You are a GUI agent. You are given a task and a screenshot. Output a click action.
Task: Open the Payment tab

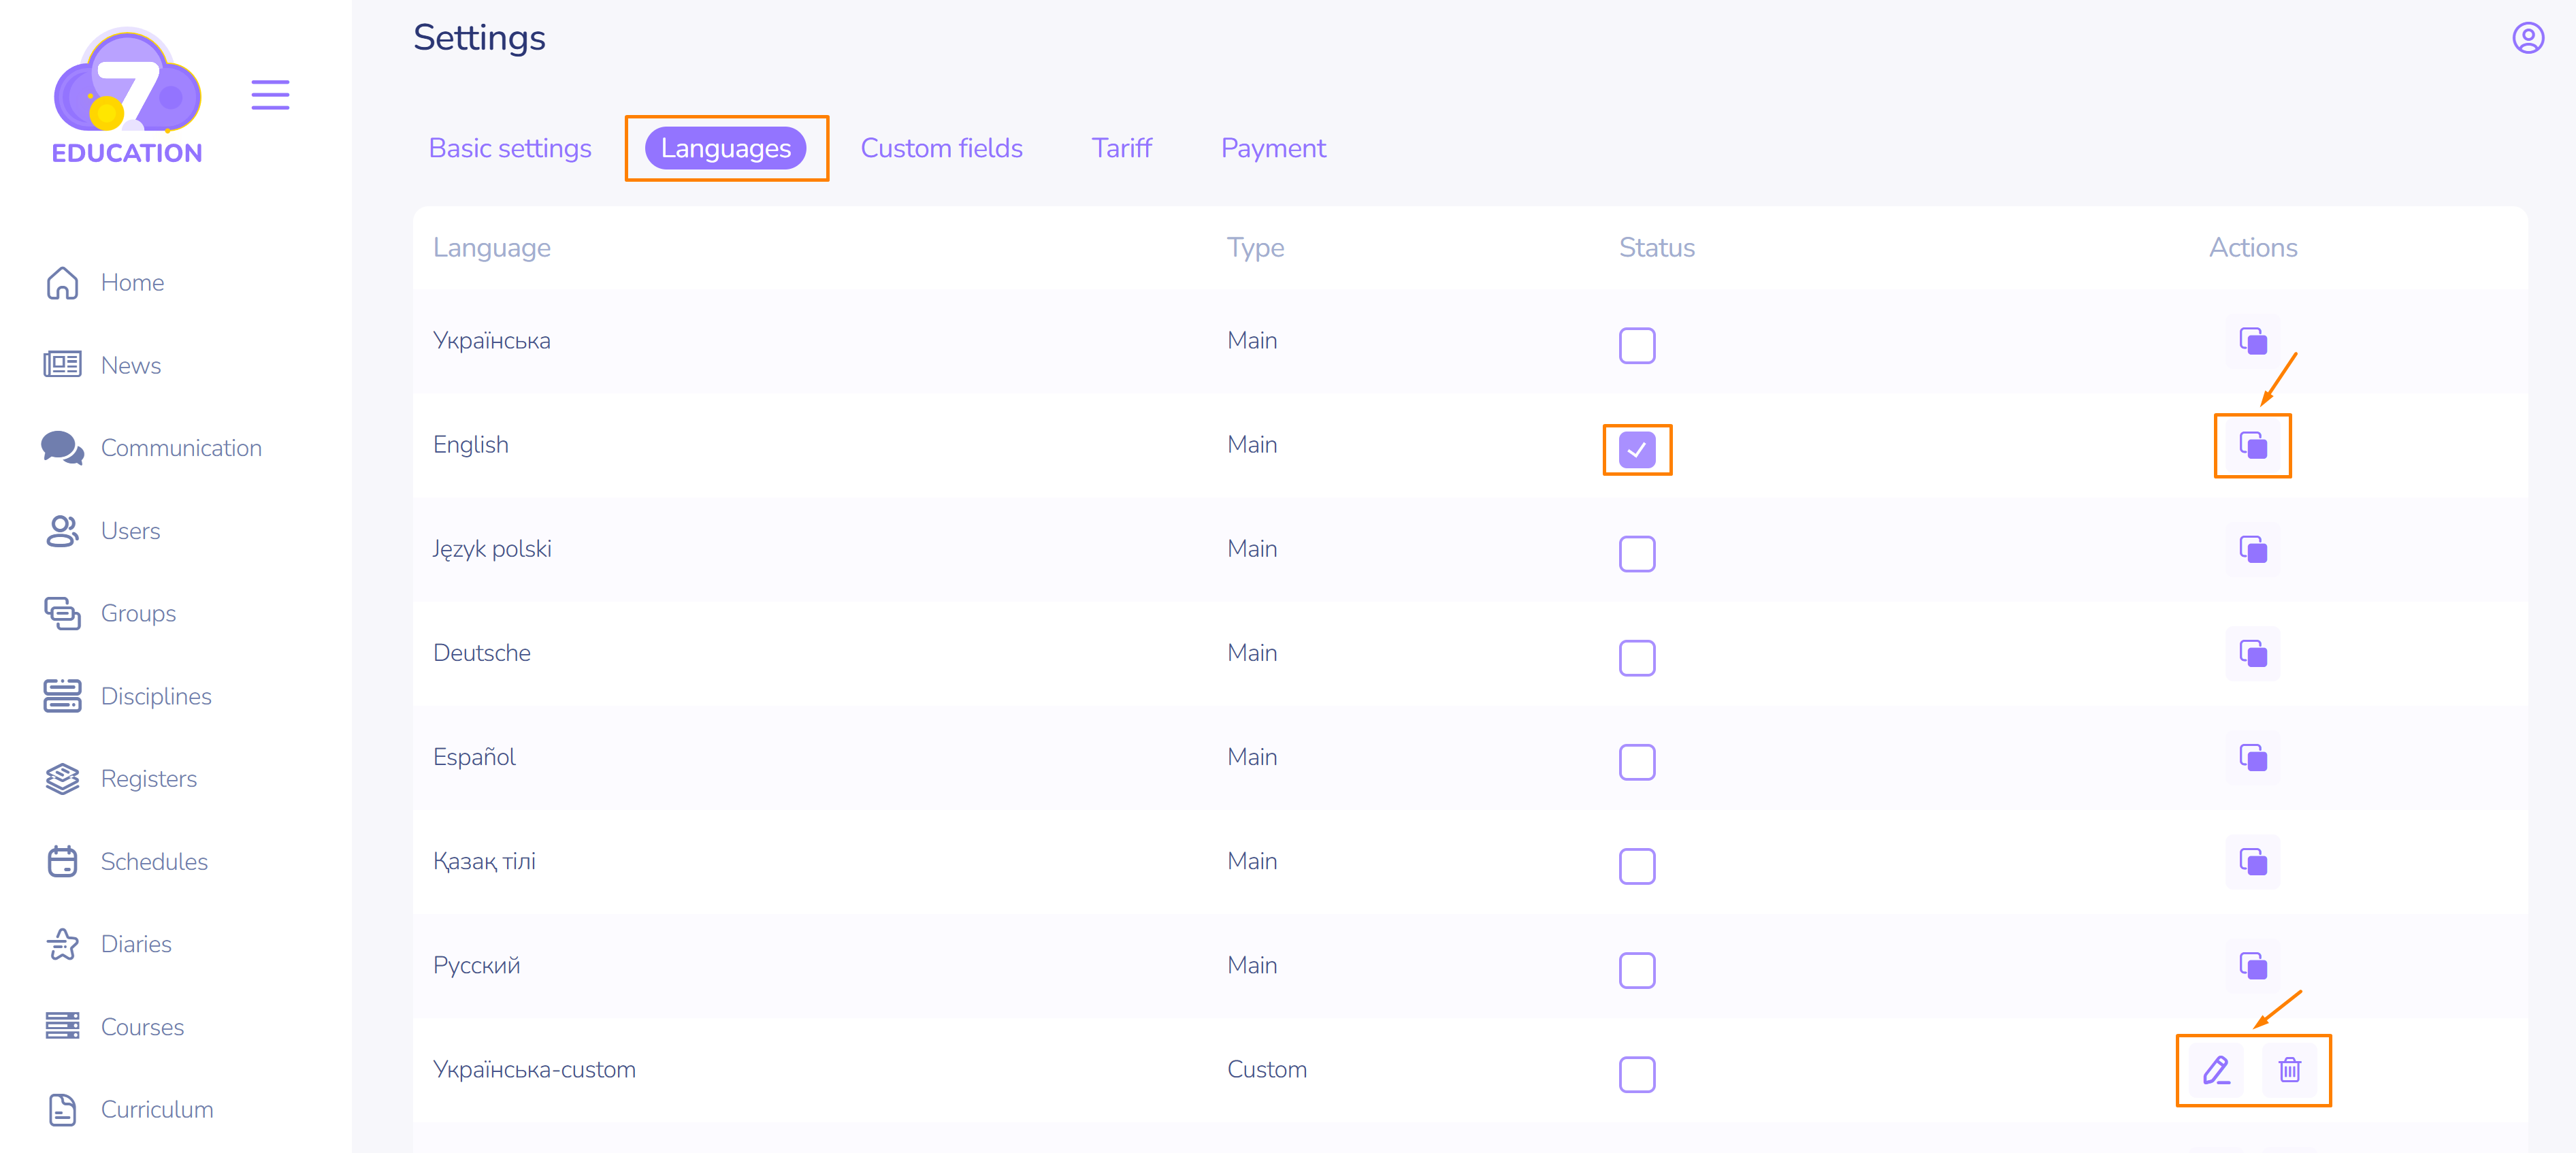pos(1272,148)
